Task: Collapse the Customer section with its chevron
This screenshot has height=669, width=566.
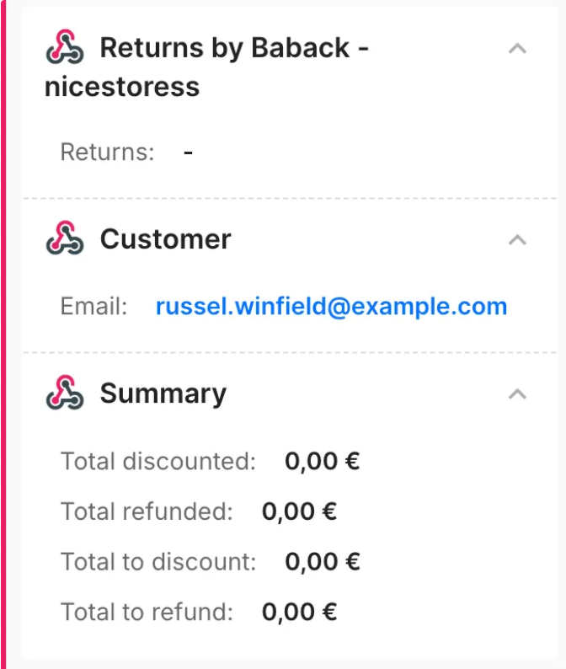Action: tap(518, 240)
